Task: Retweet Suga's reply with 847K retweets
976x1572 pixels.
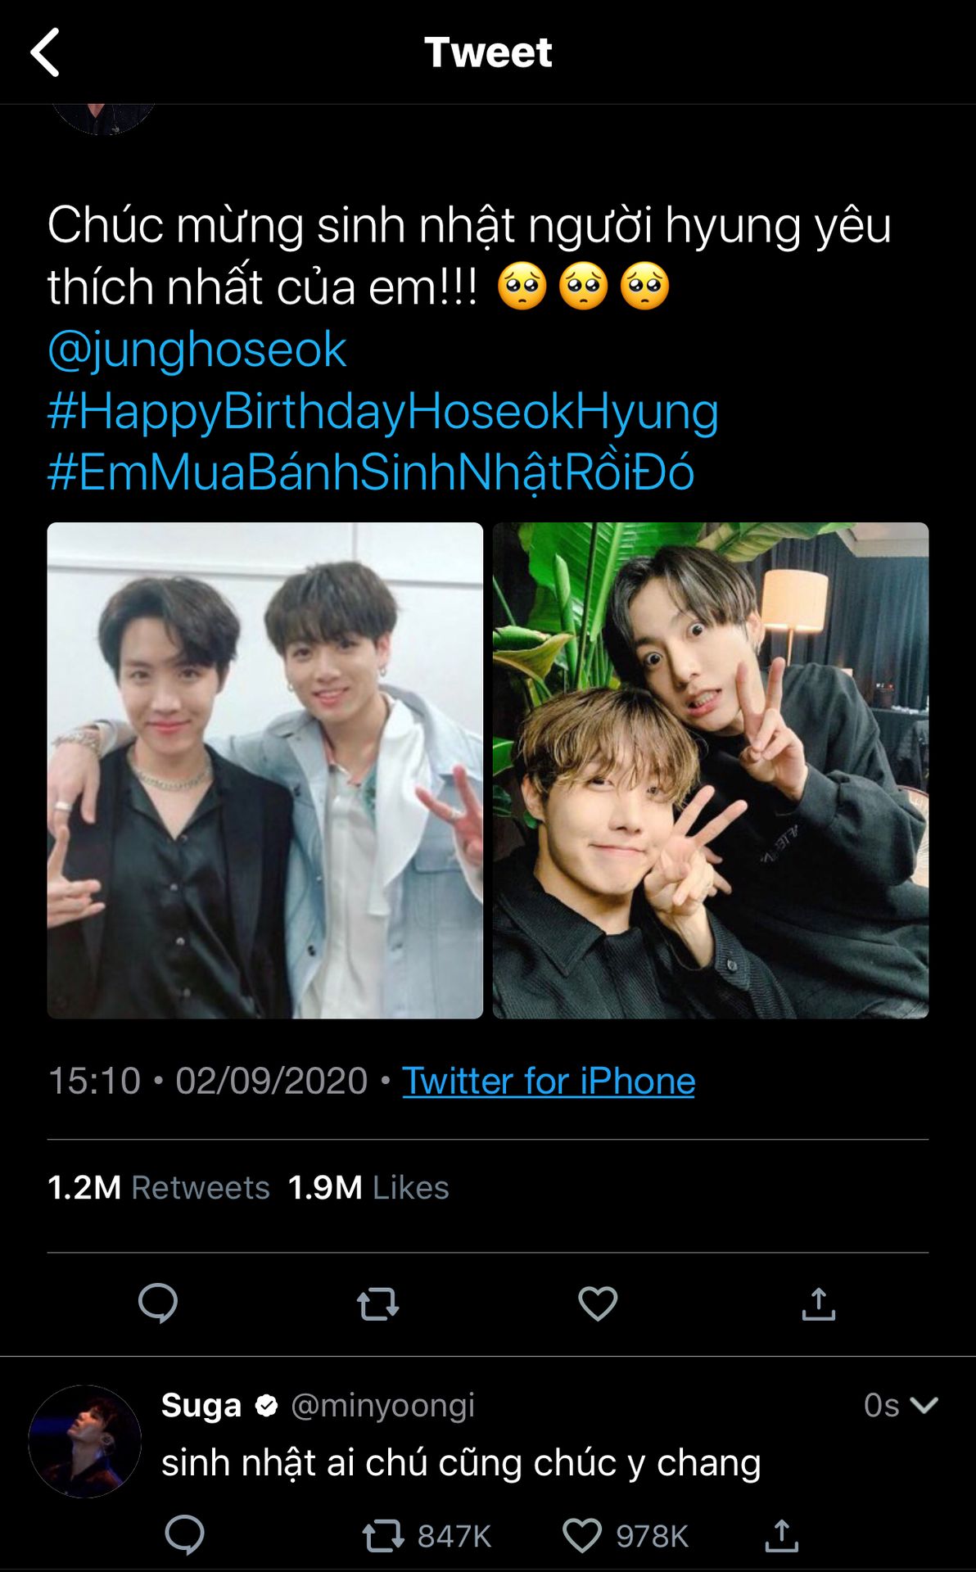Action: click(383, 1536)
